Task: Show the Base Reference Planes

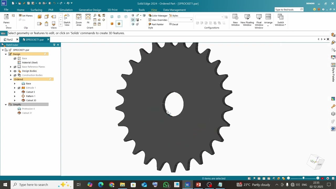Action: tap(15, 67)
